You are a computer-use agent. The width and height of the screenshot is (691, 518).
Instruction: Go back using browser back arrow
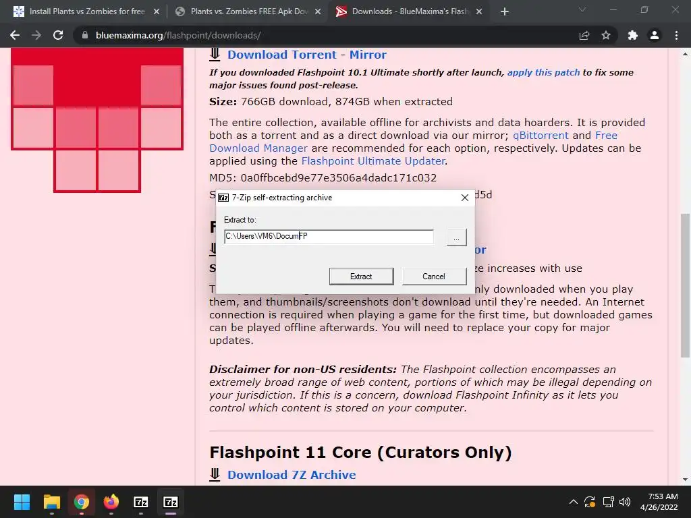(x=15, y=35)
